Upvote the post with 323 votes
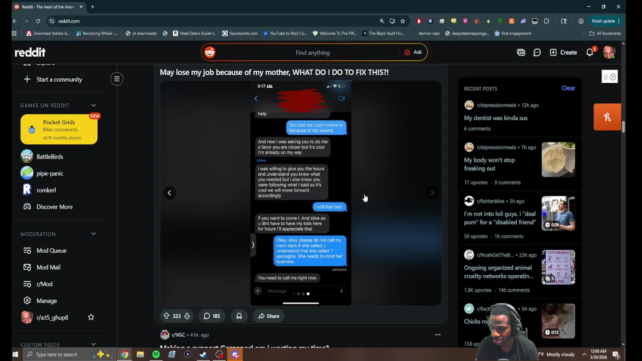642x361 pixels. point(166,316)
